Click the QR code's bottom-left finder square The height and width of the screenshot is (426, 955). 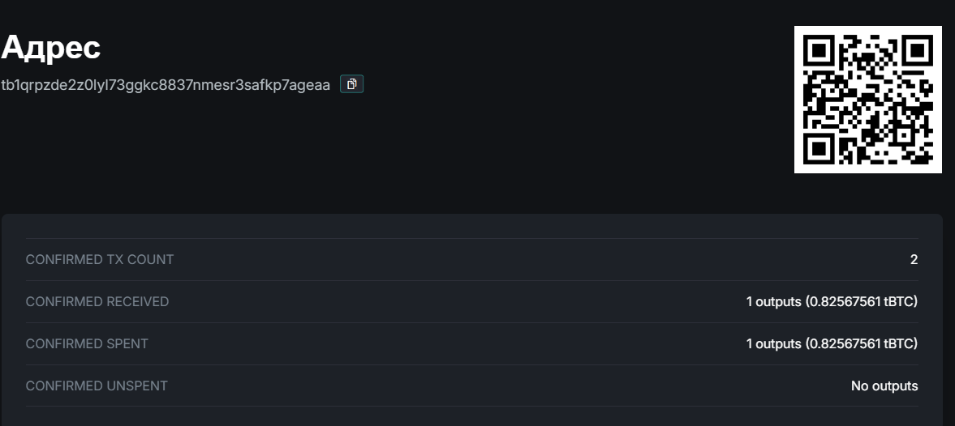819,149
